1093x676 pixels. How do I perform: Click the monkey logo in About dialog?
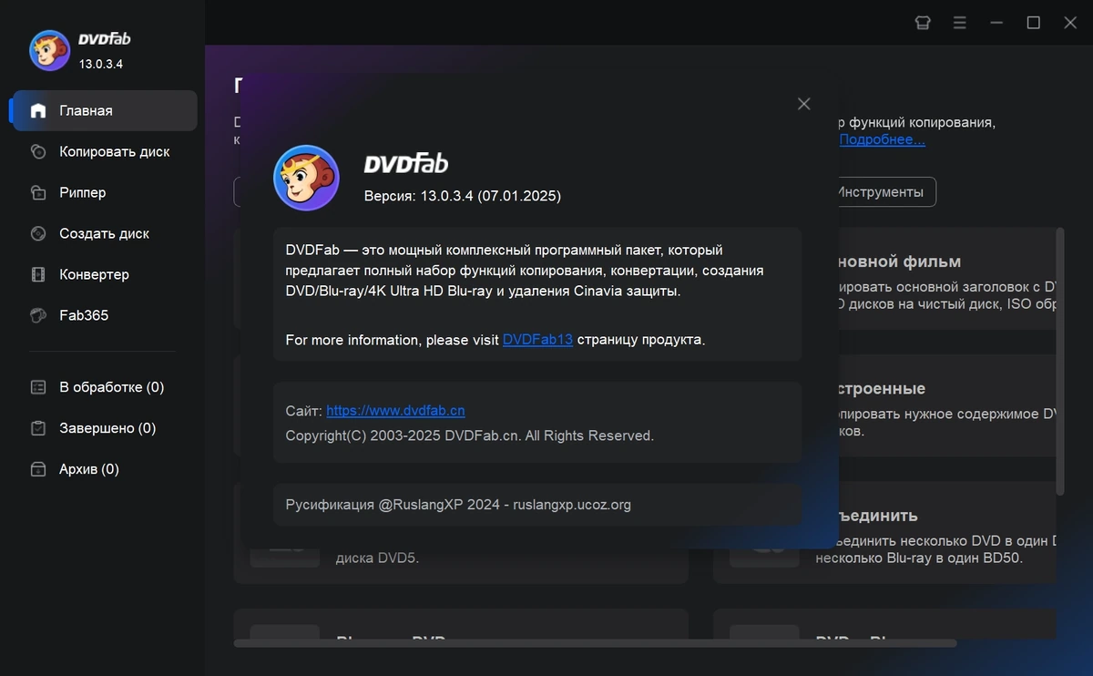(306, 178)
